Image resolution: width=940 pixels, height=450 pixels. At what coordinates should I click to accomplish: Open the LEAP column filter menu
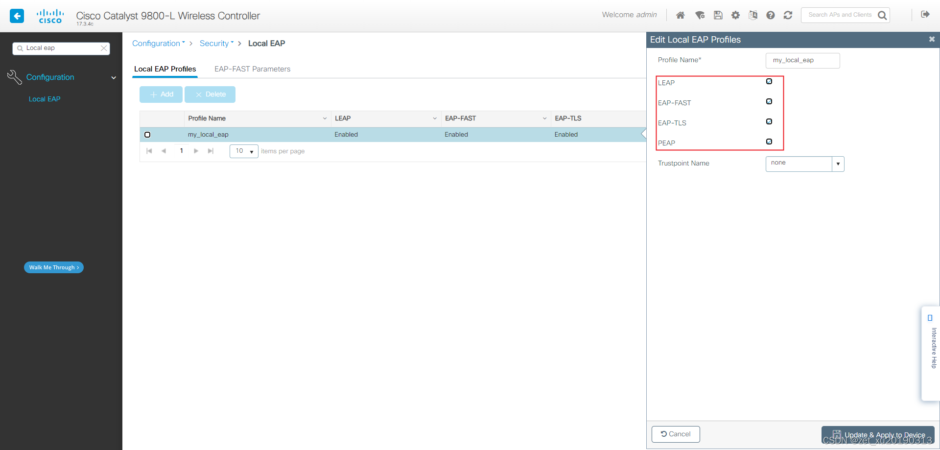[435, 118]
